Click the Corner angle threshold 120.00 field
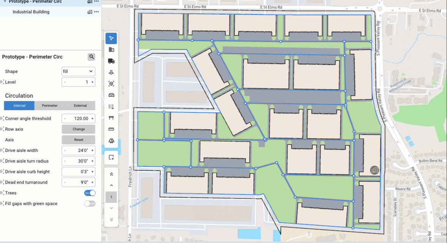 78,118
